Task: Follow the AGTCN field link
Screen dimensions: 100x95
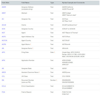Action: point(4,40)
